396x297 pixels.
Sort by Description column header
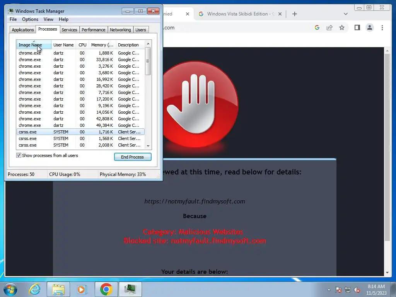coord(130,45)
